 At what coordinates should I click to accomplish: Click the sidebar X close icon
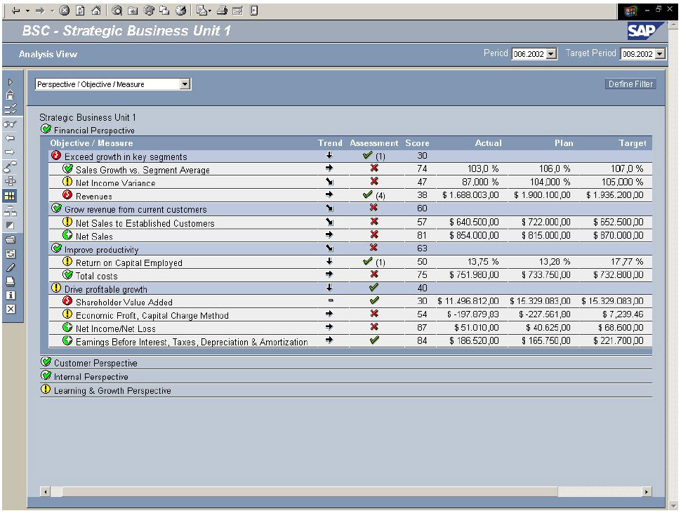pyautogui.click(x=11, y=309)
